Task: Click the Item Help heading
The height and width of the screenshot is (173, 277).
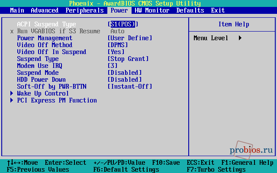Action: (234, 24)
